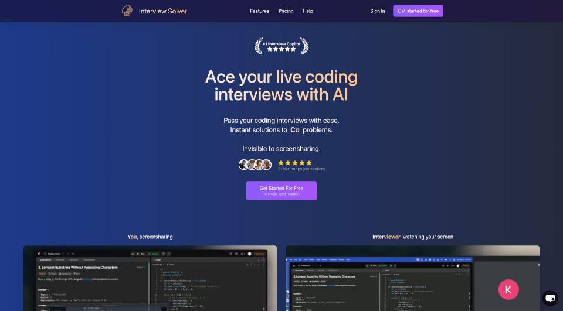
Task: Click the last user avatar photo
Action: (x=267, y=165)
